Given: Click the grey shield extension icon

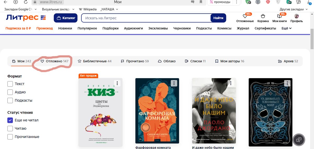Looking at the screenshot, I should pos(278,2).
